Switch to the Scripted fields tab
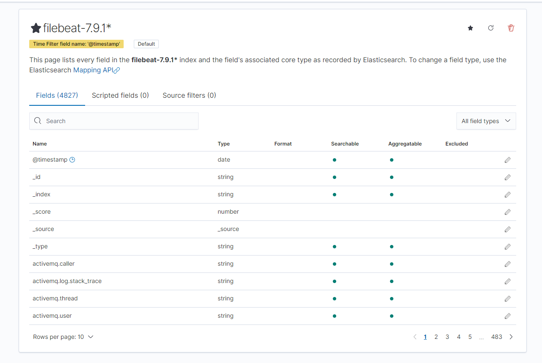This screenshot has width=542, height=363. click(x=120, y=96)
